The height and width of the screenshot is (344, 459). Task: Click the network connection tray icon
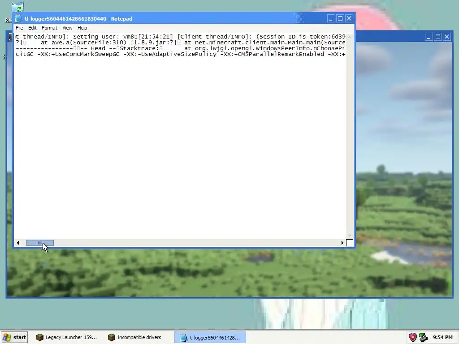[423, 337]
